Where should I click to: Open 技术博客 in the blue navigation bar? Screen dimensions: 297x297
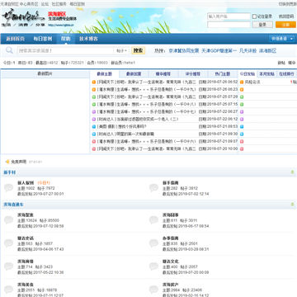pos(88,39)
